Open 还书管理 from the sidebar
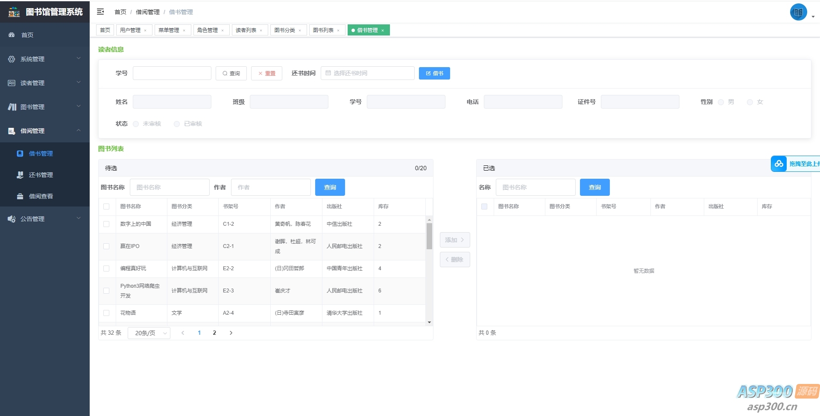 pos(41,175)
